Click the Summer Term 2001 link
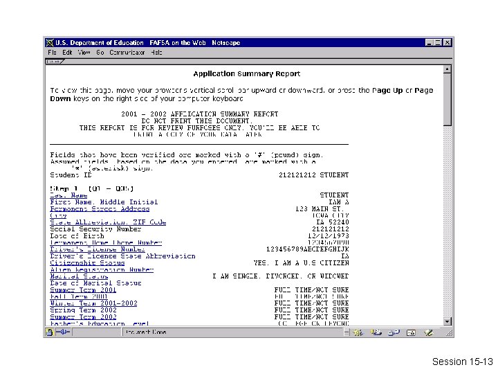 point(83,290)
